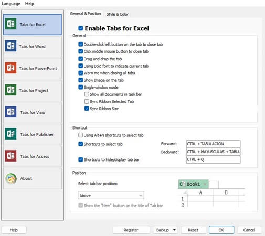Click the Cancel button

click(x=249, y=230)
